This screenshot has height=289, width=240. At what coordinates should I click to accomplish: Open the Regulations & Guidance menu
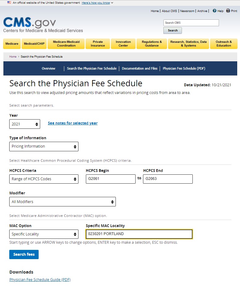tap(152, 44)
